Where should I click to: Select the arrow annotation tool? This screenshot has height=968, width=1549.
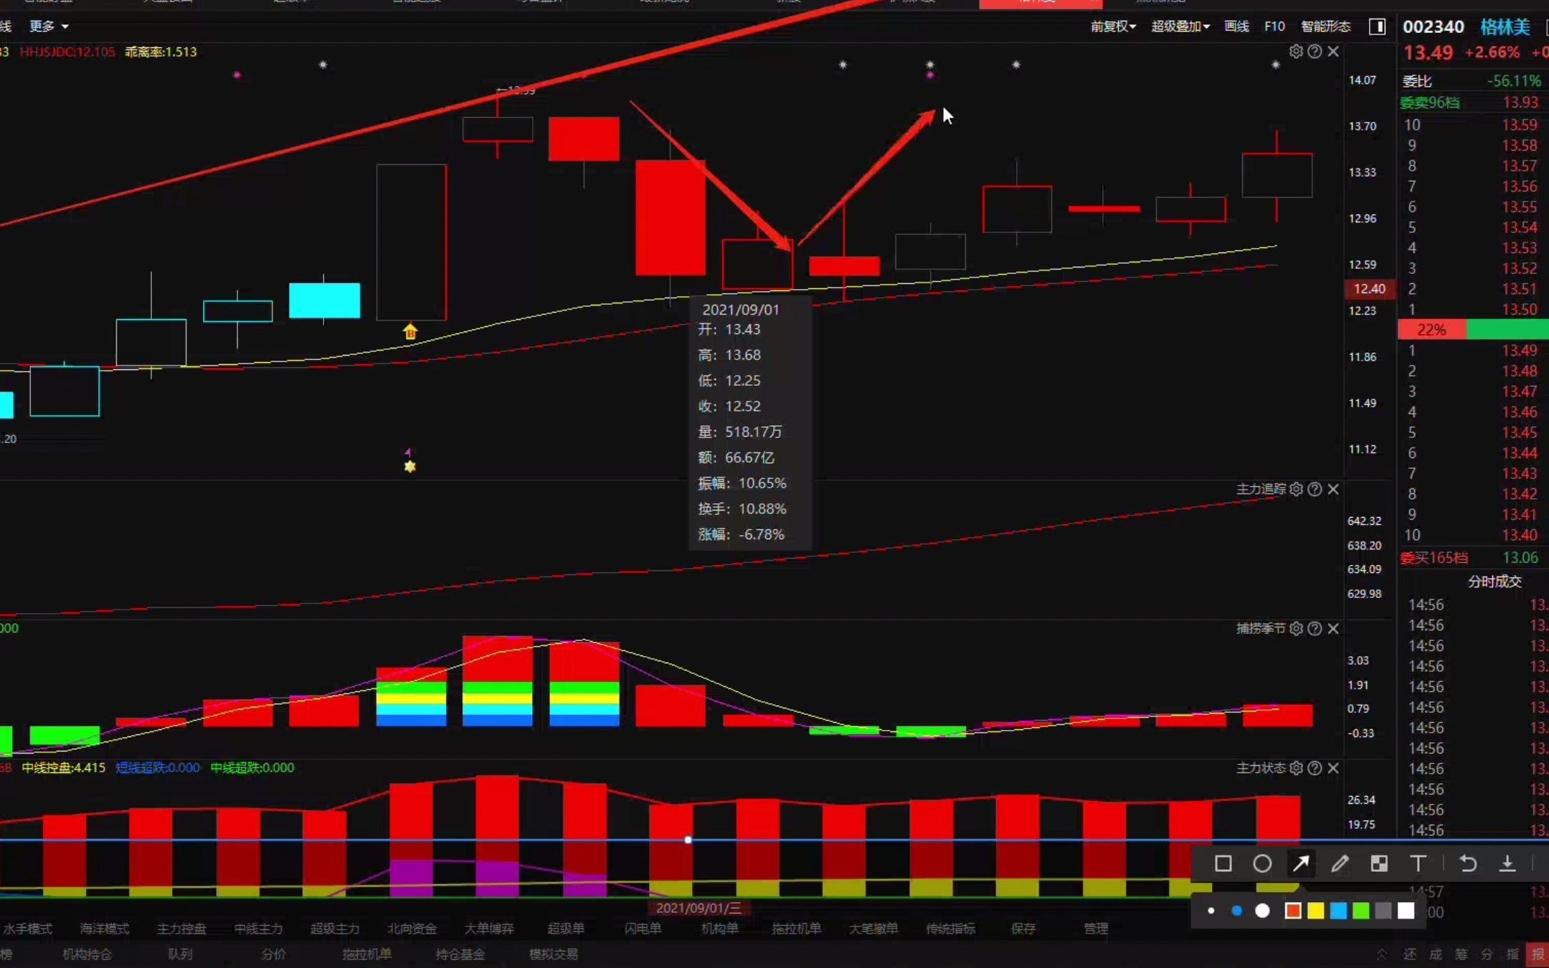click(1301, 863)
